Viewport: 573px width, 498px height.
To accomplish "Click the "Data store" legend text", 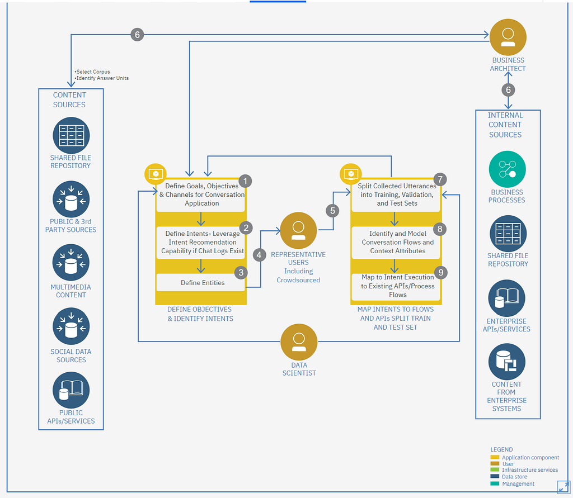I will click(x=515, y=476).
